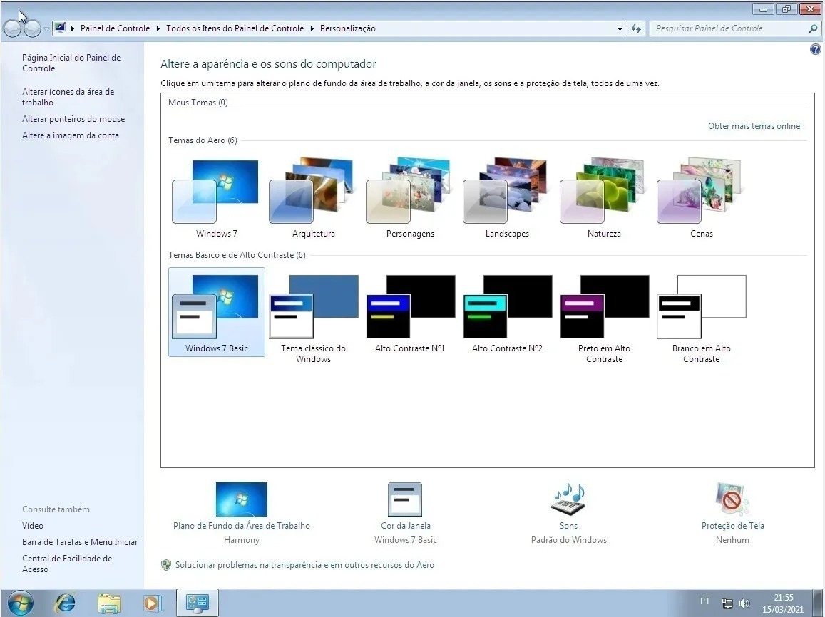Launch Internet Explorer from taskbar
Image resolution: width=825 pixels, height=617 pixels.
[x=65, y=603]
